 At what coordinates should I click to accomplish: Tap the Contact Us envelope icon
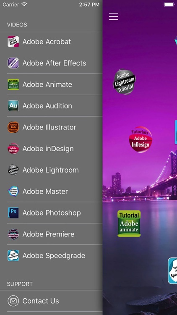(13, 301)
